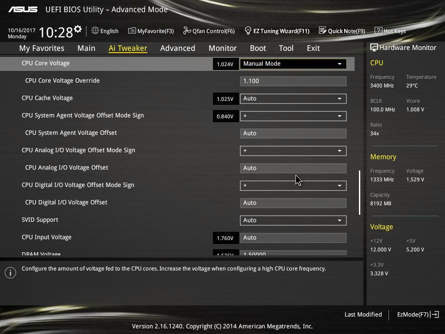The height and width of the screenshot is (334, 445).
Task: Select the CPU Cache Voltage label
Action: pos(47,98)
